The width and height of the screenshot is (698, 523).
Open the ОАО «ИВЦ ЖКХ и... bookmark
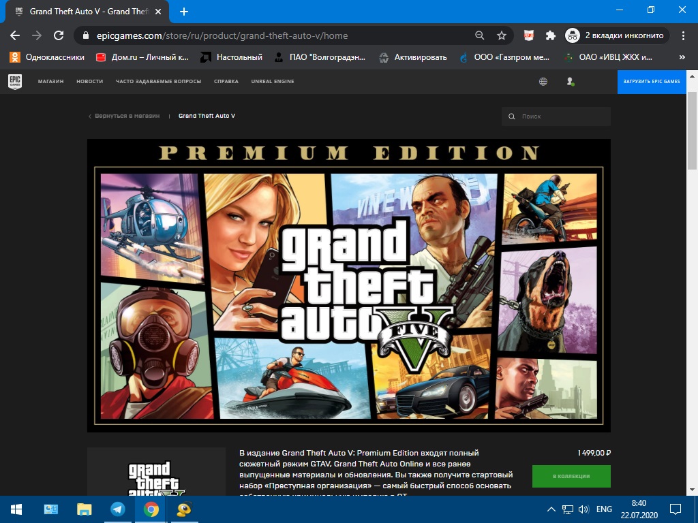point(607,57)
